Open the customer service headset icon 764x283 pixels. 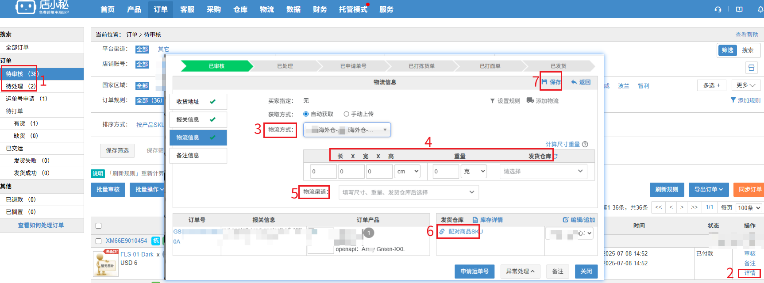tap(718, 9)
